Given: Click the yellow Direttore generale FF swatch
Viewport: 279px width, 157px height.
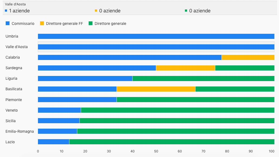Looking at the screenshot, I should pos(42,24).
